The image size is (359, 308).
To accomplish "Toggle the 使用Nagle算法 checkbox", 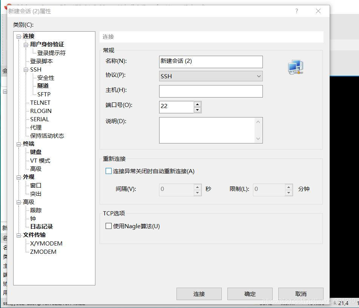I will pyautogui.click(x=109, y=226).
